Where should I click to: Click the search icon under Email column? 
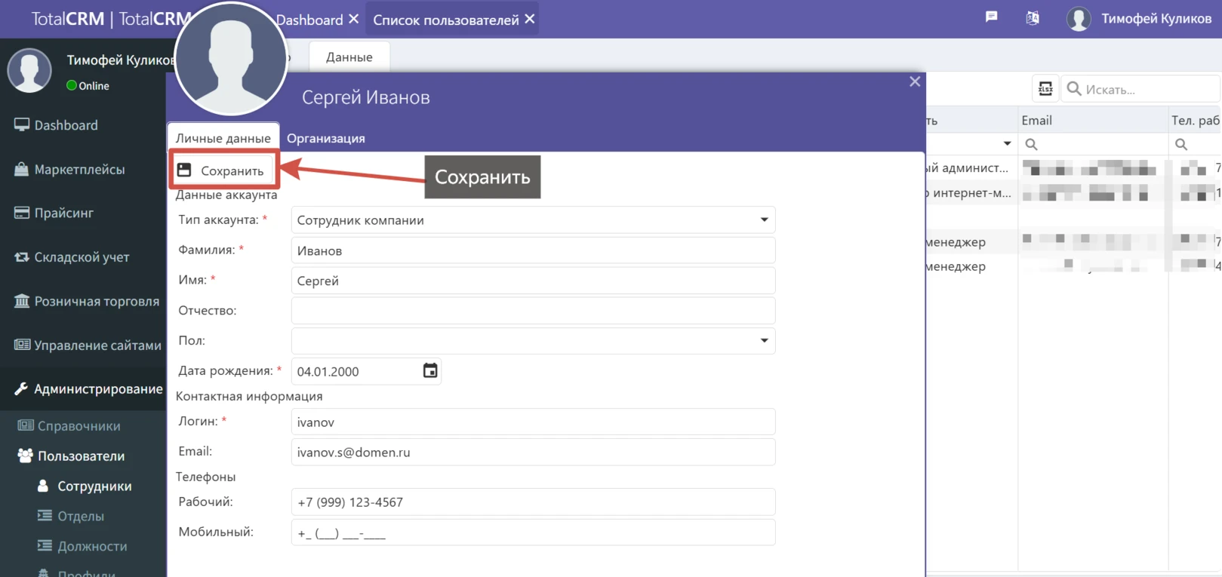click(1031, 144)
